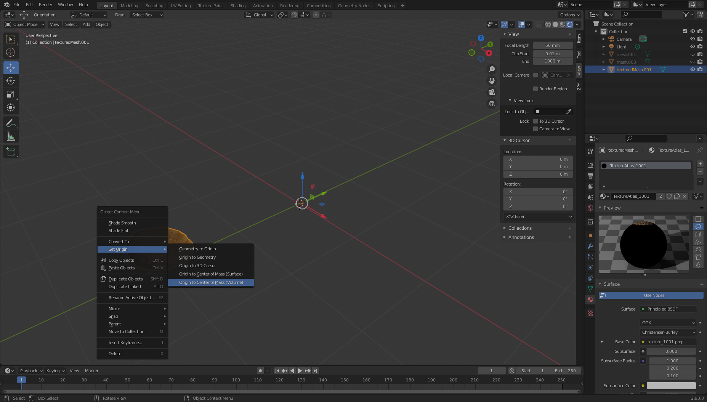Activate the Measure tool
Screen dimensions: 707x402
click(x=11, y=136)
